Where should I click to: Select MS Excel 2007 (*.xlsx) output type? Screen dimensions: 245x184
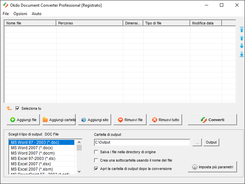coord(42,164)
